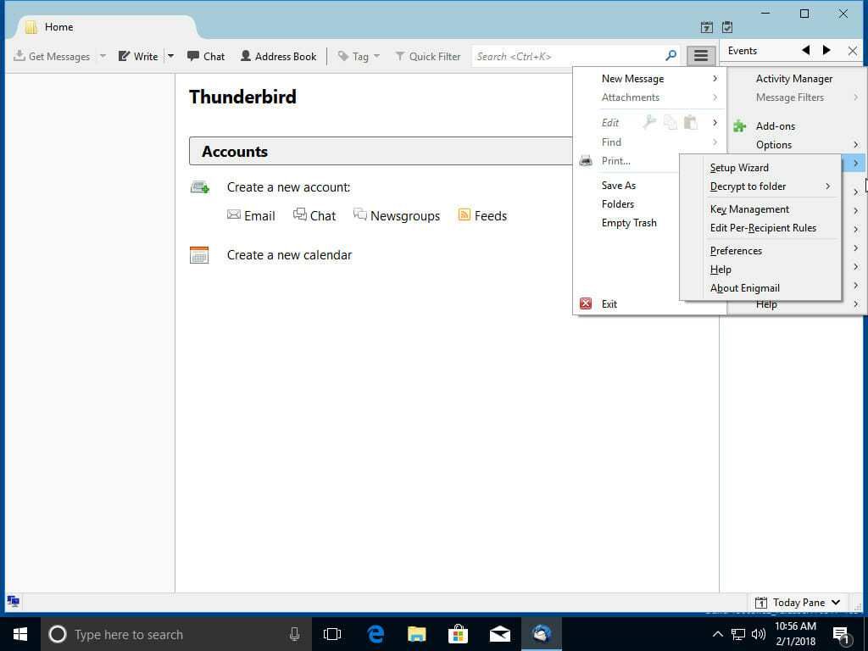868x651 pixels.
Task: Go to next day in Events pane
Action: click(826, 51)
